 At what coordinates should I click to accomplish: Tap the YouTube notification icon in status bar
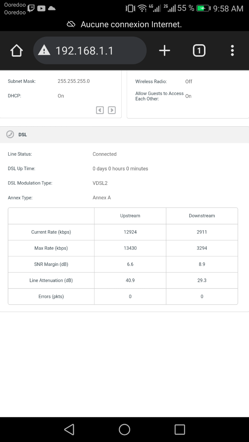(x=41, y=8)
